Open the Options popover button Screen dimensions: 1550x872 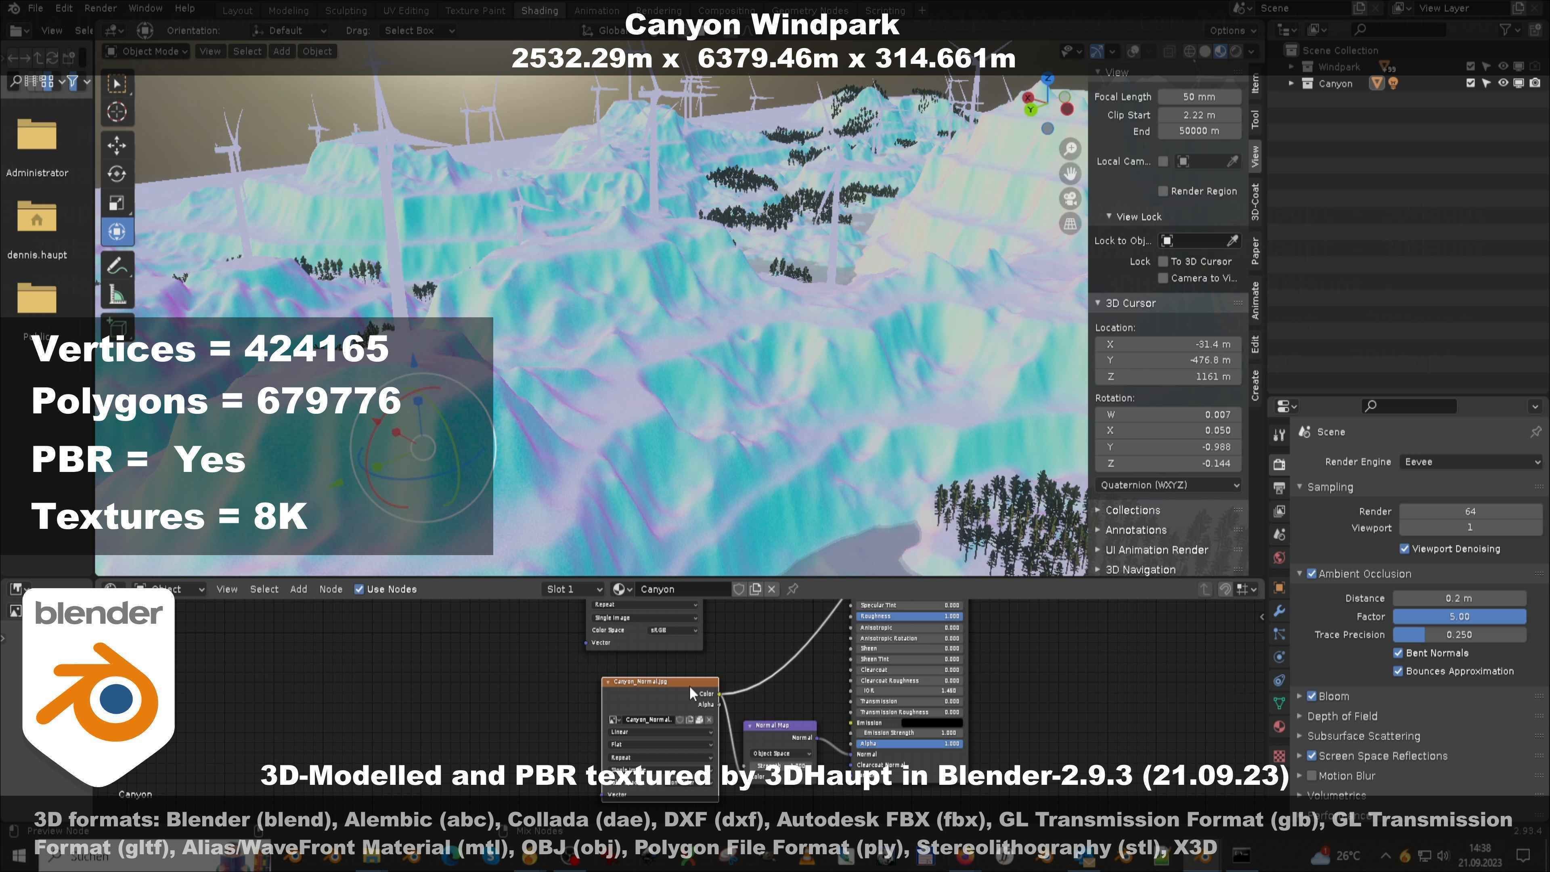[1233, 30]
